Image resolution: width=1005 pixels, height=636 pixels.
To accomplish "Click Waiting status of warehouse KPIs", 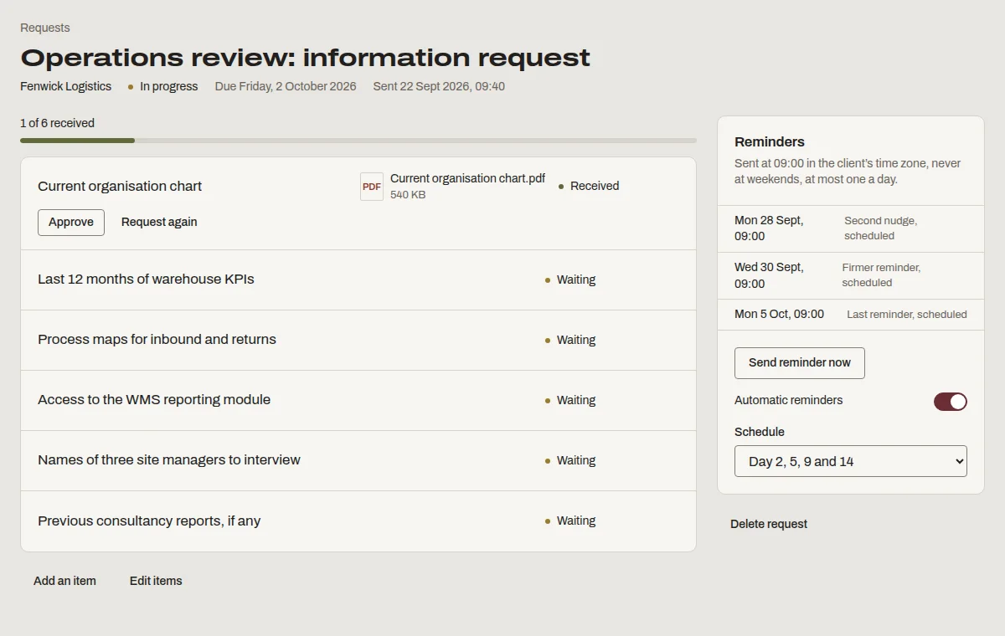I will click(570, 280).
